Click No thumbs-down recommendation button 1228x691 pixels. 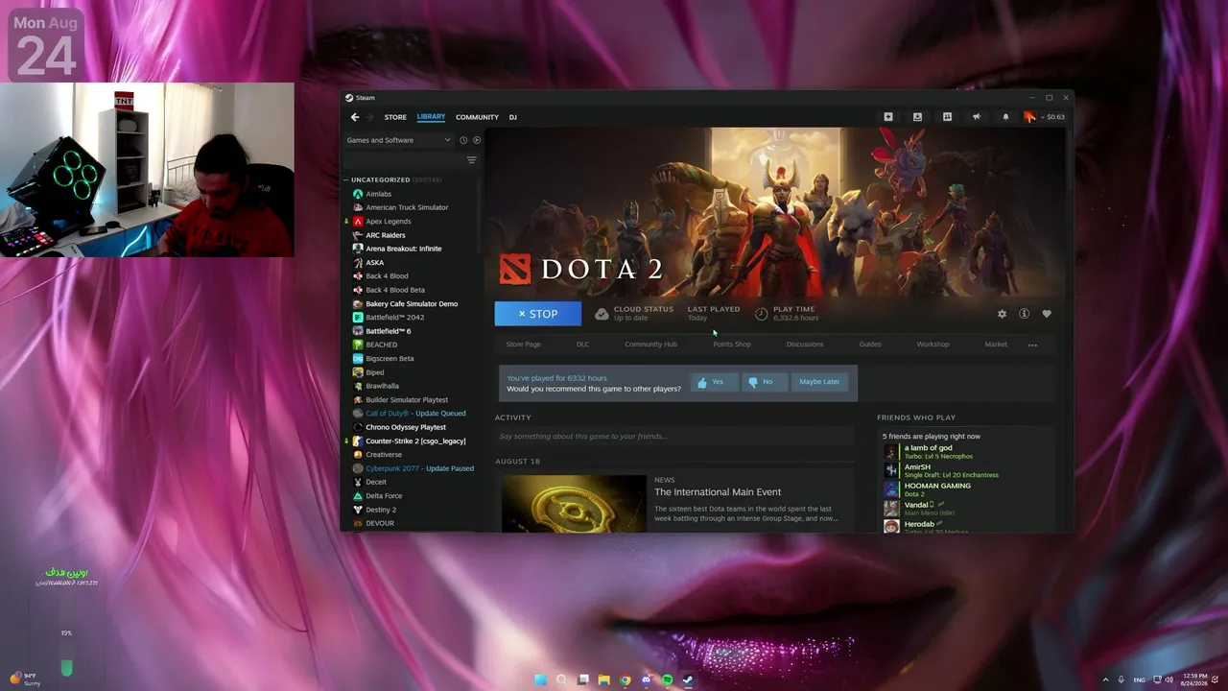(765, 382)
